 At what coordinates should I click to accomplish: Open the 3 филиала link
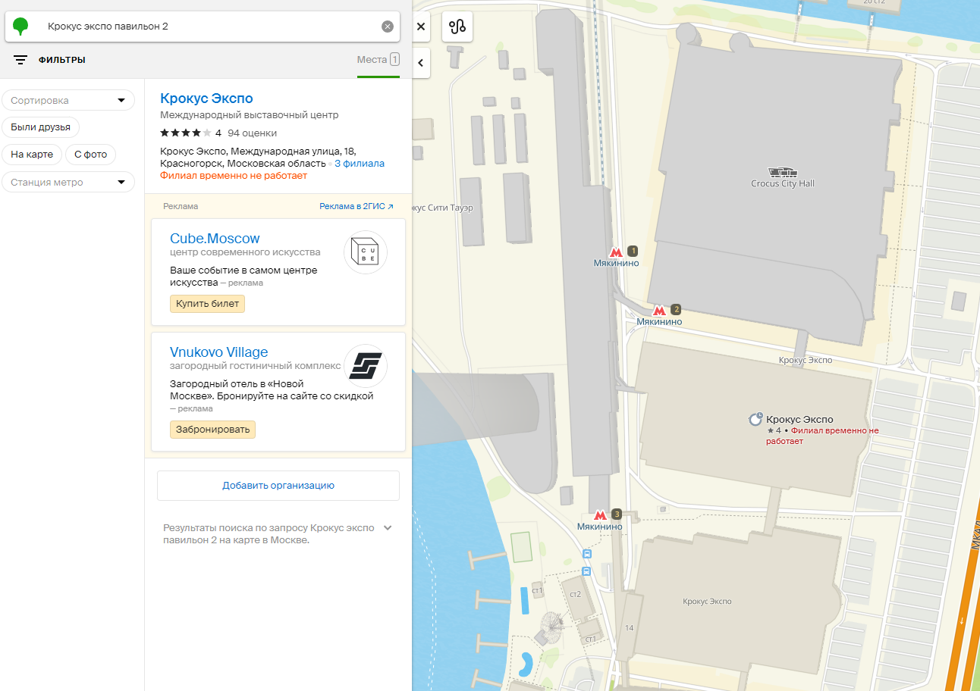tap(360, 164)
